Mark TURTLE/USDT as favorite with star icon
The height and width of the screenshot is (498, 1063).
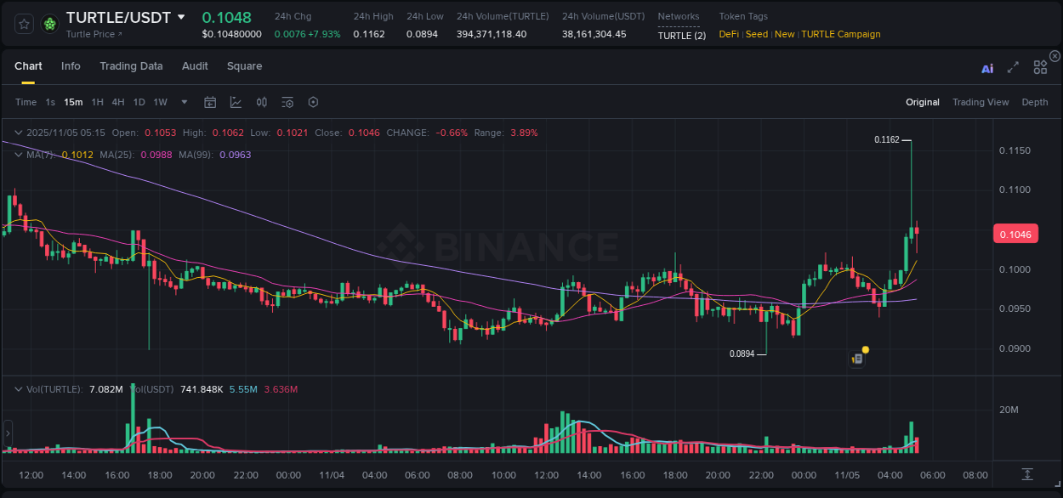point(23,24)
